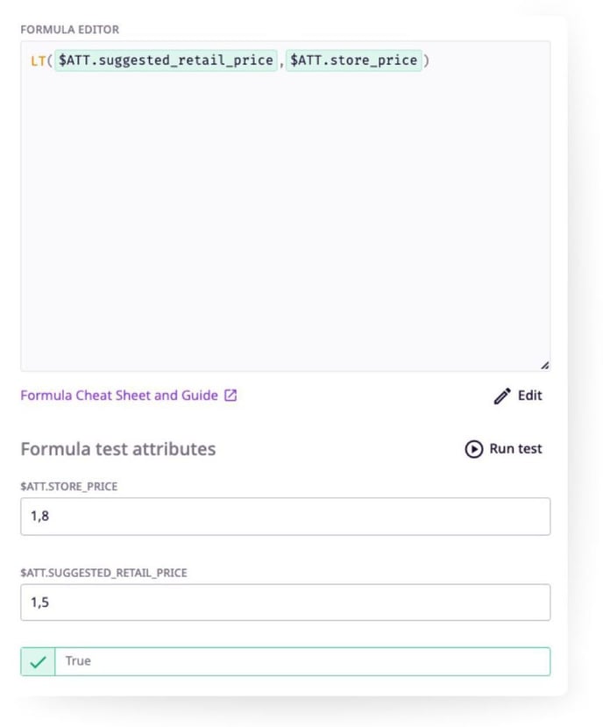Click the Edit button label
Screen dimensions: 603x727
[529, 396]
